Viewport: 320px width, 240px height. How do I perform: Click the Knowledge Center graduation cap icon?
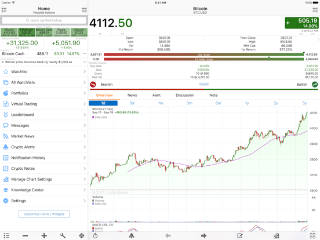click(x=6, y=190)
